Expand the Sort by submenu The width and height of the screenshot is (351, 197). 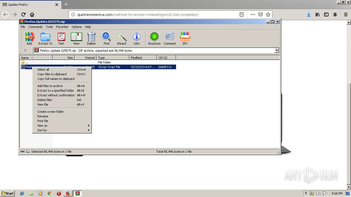(x=62, y=130)
